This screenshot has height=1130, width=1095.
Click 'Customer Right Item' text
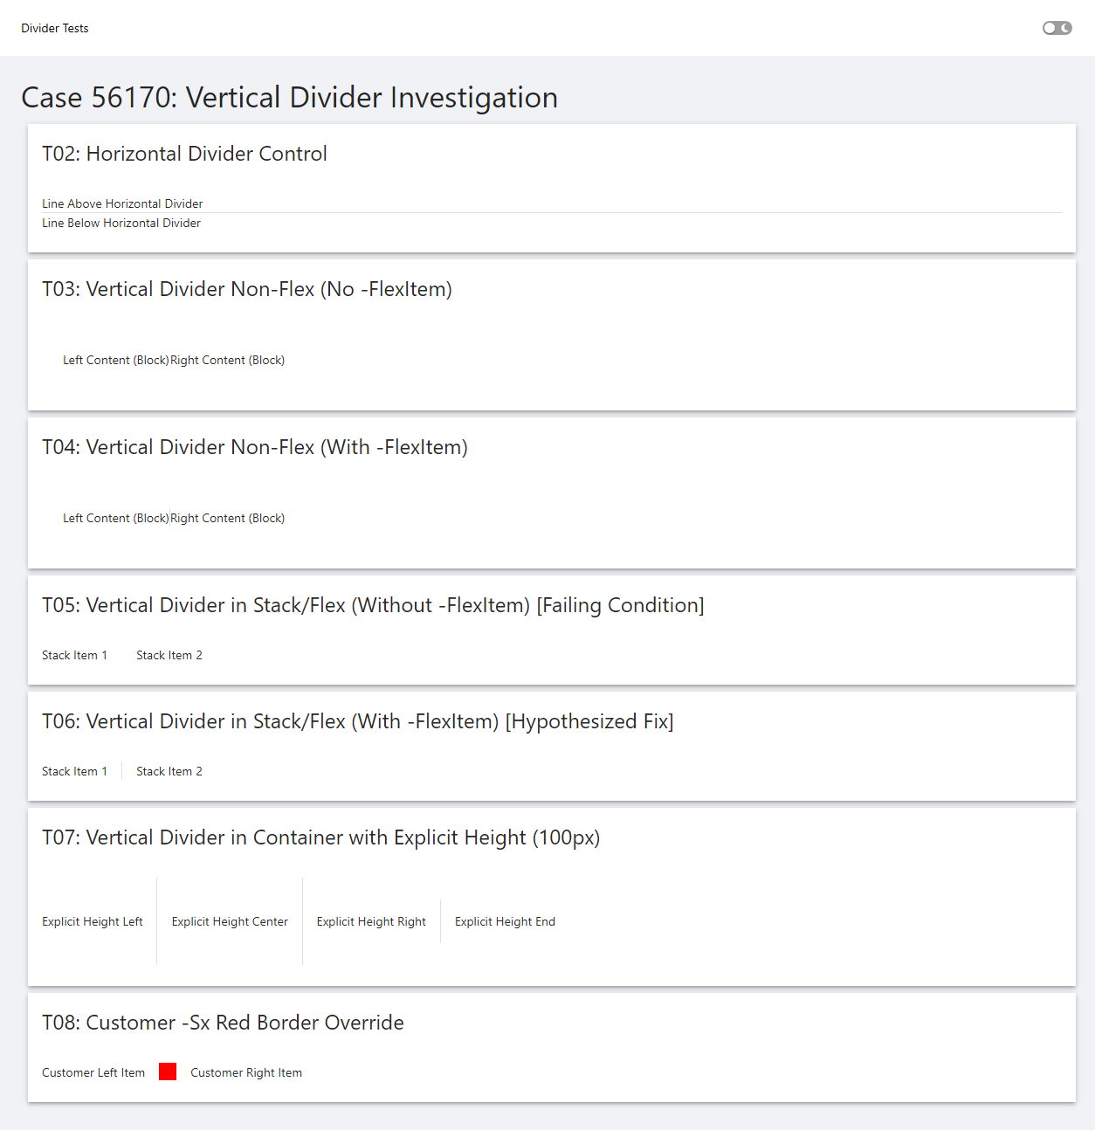click(x=246, y=1072)
